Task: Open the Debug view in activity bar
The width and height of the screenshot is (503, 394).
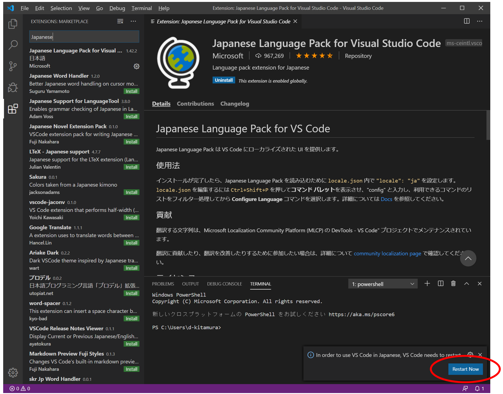Action: coord(13,87)
